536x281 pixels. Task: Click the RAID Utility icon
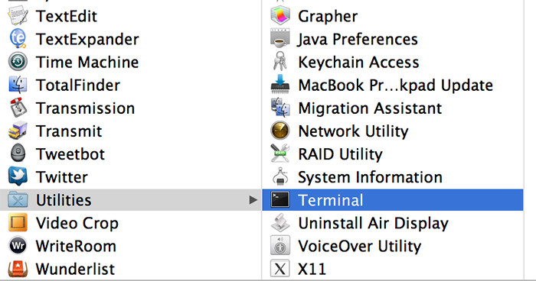[x=280, y=153]
